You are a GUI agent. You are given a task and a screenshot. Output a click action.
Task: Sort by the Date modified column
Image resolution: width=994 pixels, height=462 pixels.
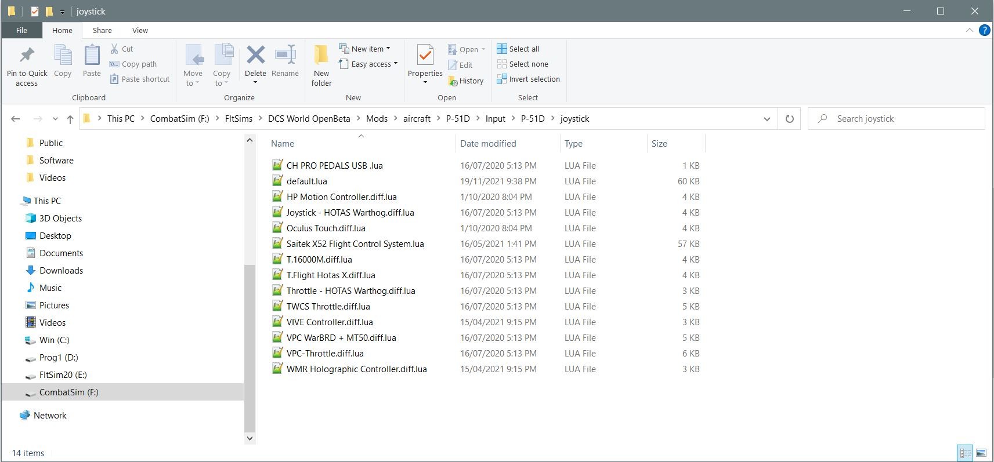tap(488, 144)
